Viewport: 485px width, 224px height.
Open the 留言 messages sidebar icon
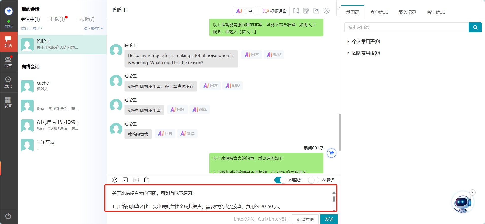click(x=8, y=62)
